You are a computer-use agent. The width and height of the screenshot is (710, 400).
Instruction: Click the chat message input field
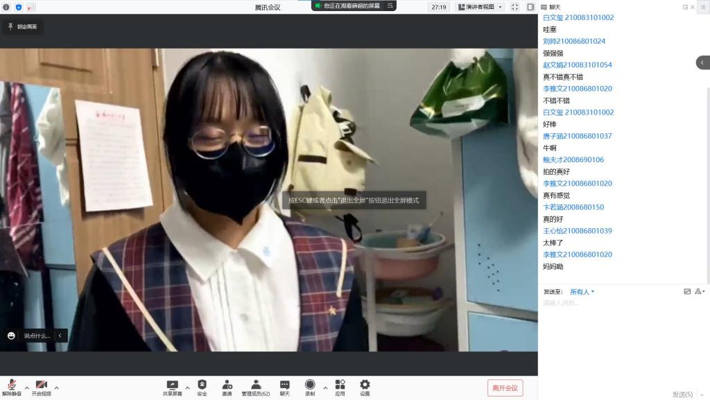pos(617,303)
